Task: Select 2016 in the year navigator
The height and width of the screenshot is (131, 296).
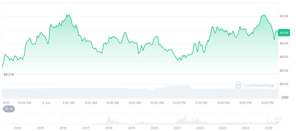Action: point(63,128)
